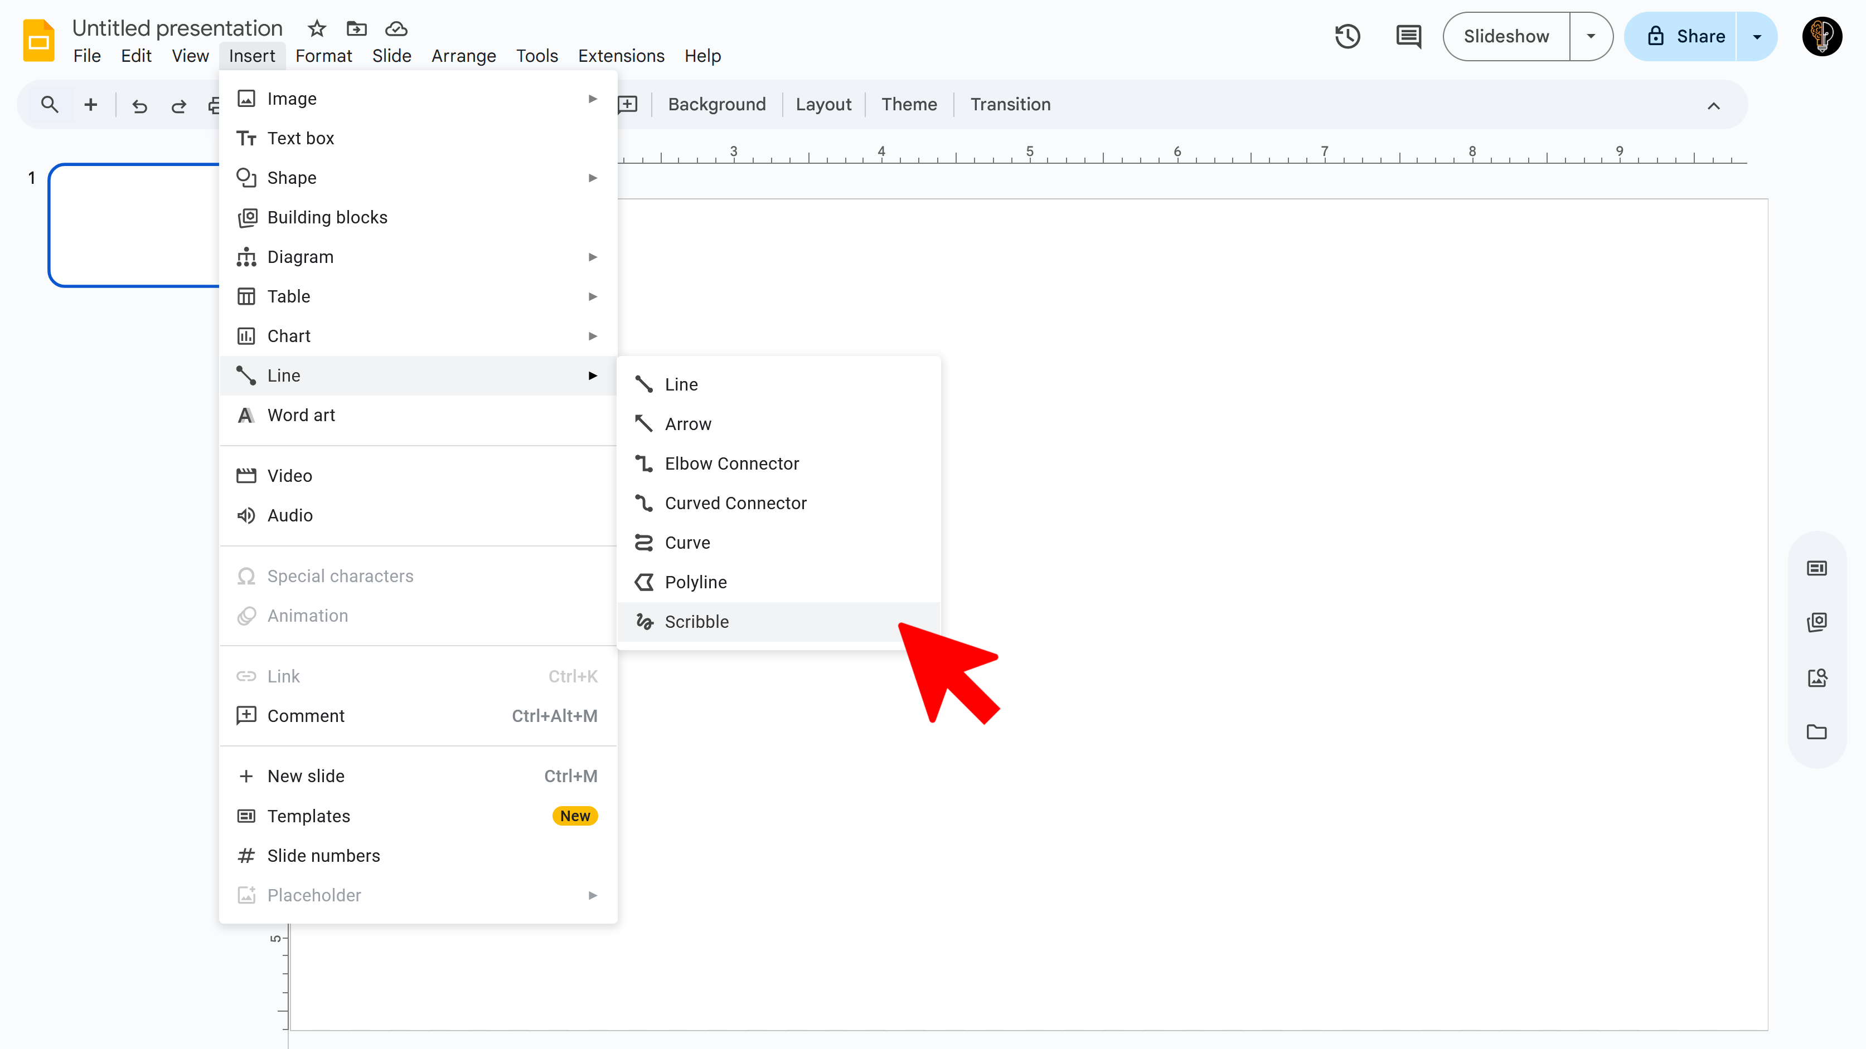Move presentation to folder icon
The height and width of the screenshot is (1049, 1866).
[356, 28]
